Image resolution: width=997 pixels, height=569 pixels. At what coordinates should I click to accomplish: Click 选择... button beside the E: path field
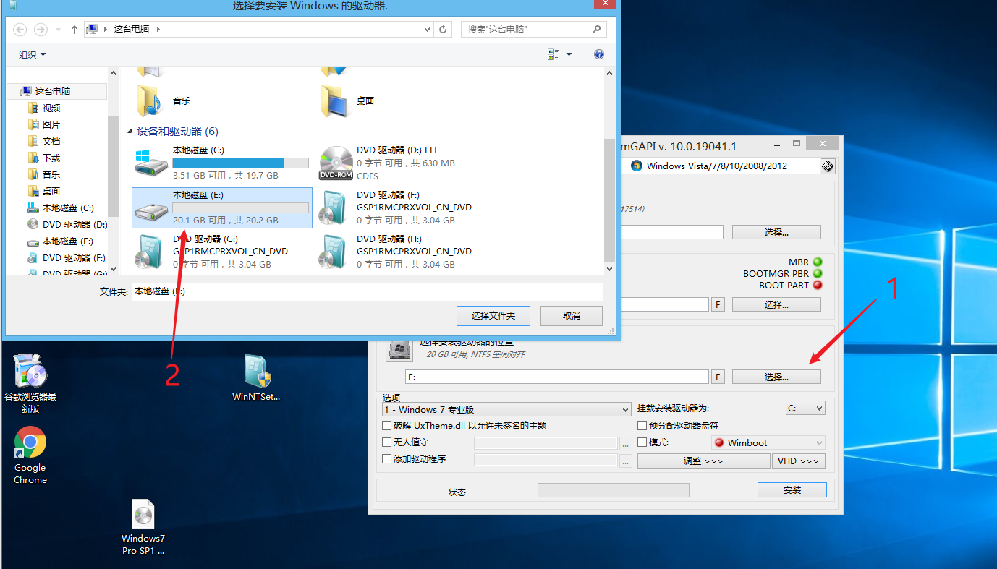point(776,377)
